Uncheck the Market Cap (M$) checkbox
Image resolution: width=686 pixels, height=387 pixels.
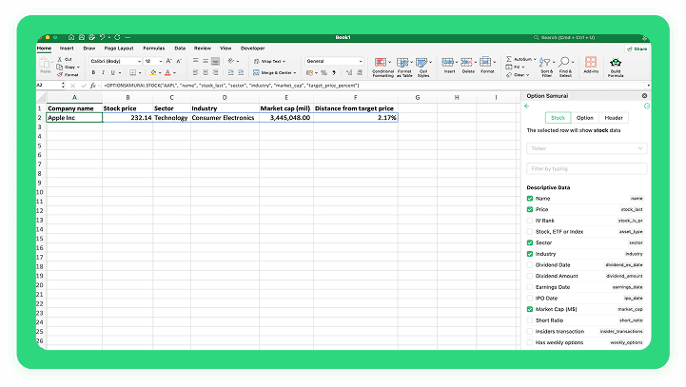coord(530,309)
